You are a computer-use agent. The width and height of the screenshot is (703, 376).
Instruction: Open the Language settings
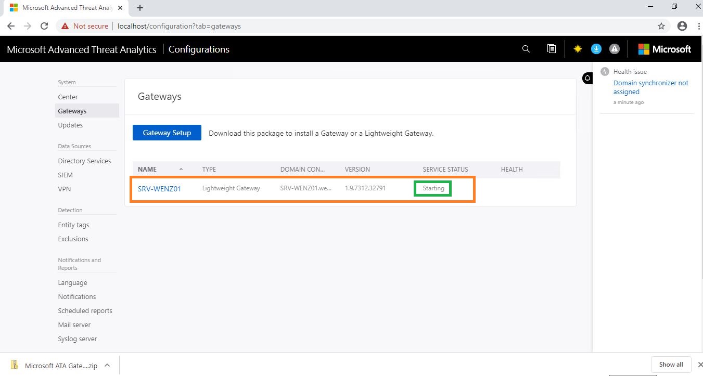tap(72, 282)
